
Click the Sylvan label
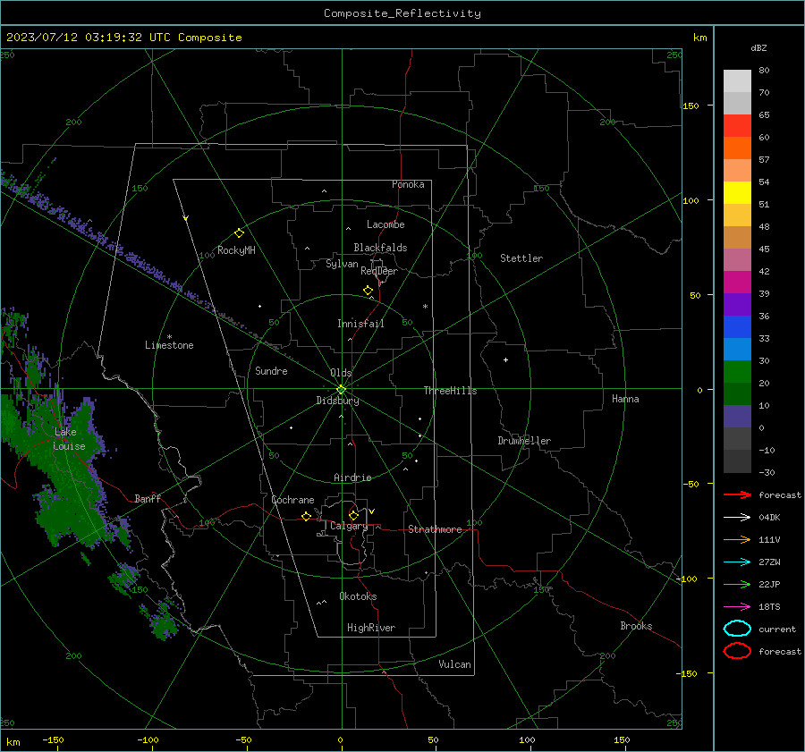342,264
